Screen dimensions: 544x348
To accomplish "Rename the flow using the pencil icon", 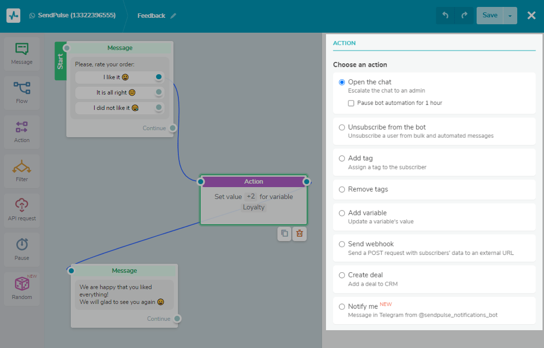I will (173, 15).
